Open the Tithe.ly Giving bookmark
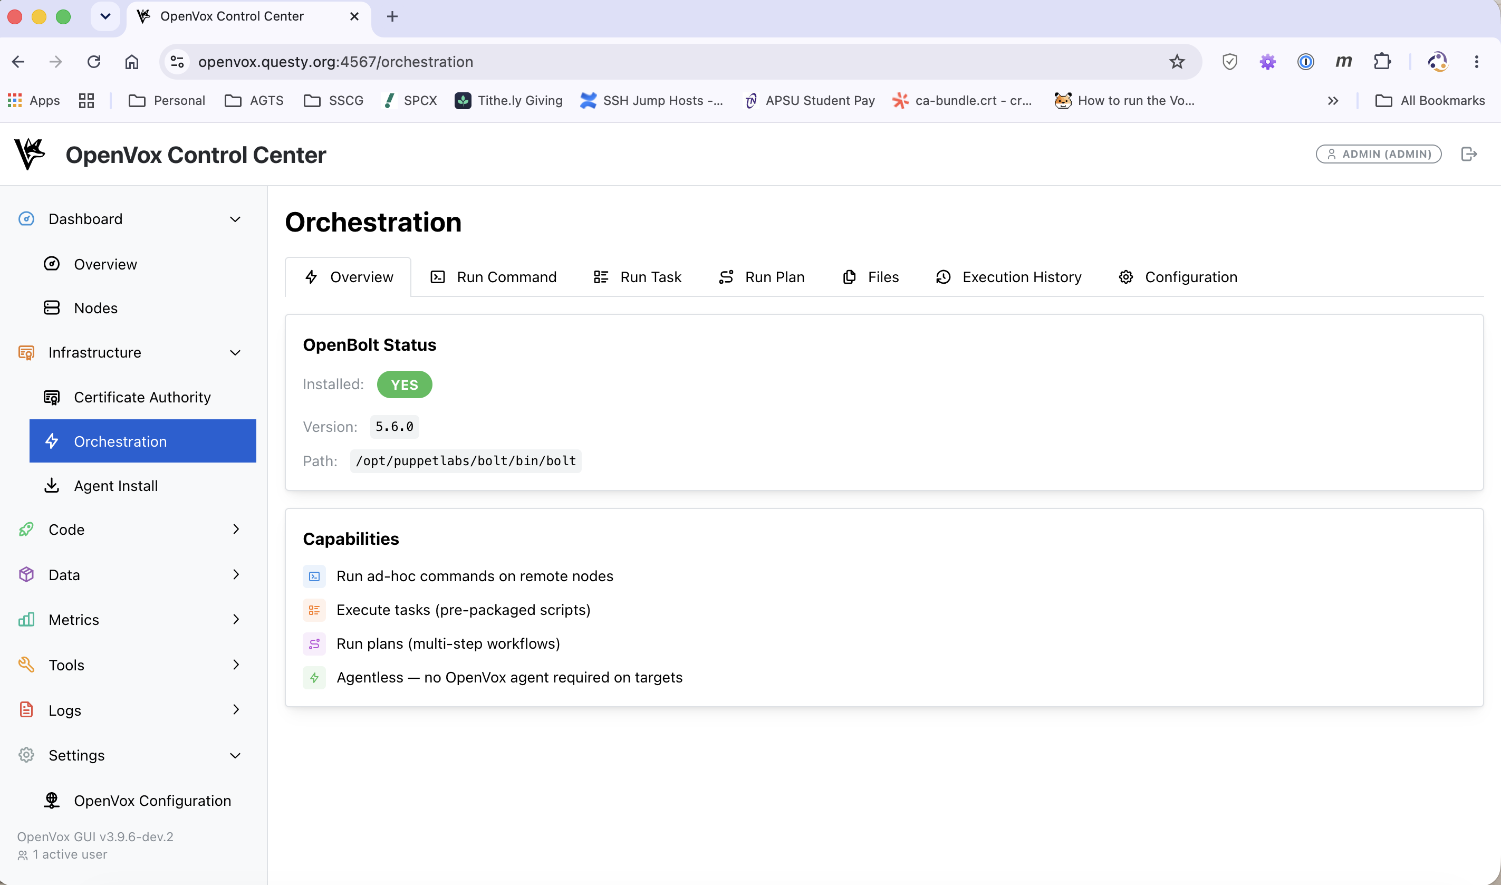Image resolution: width=1501 pixels, height=885 pixels. 508,100
